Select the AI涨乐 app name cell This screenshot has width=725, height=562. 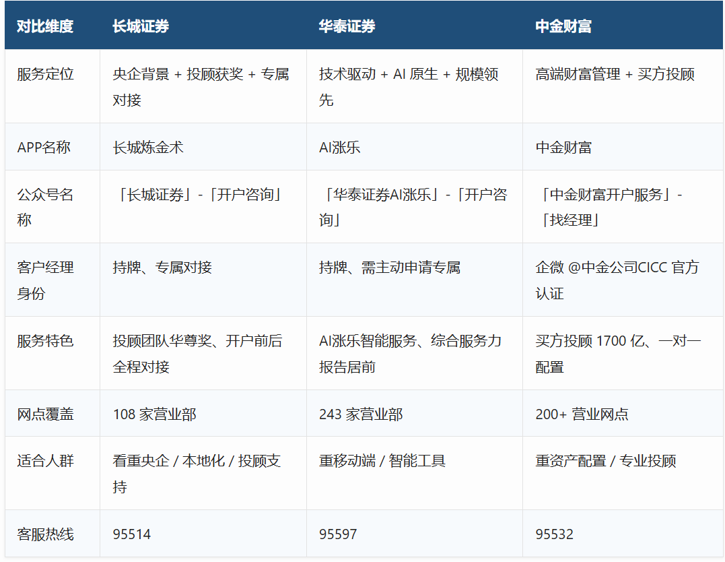[x=414, y=147]
